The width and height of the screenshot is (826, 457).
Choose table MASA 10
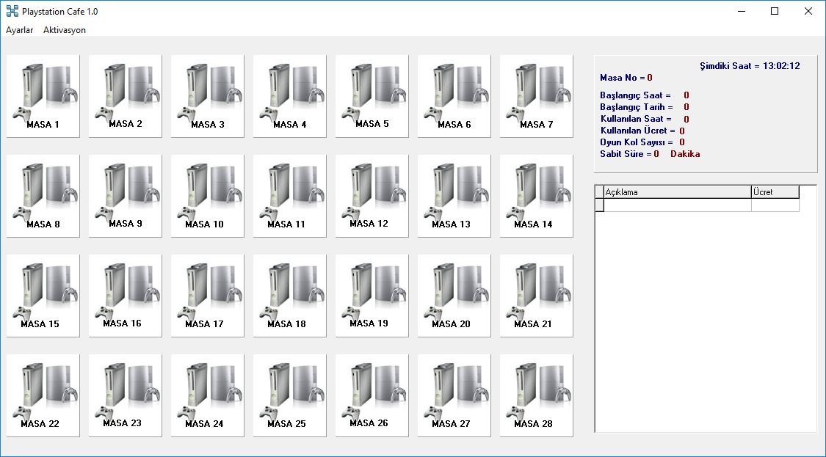click(x=208, y=196)
